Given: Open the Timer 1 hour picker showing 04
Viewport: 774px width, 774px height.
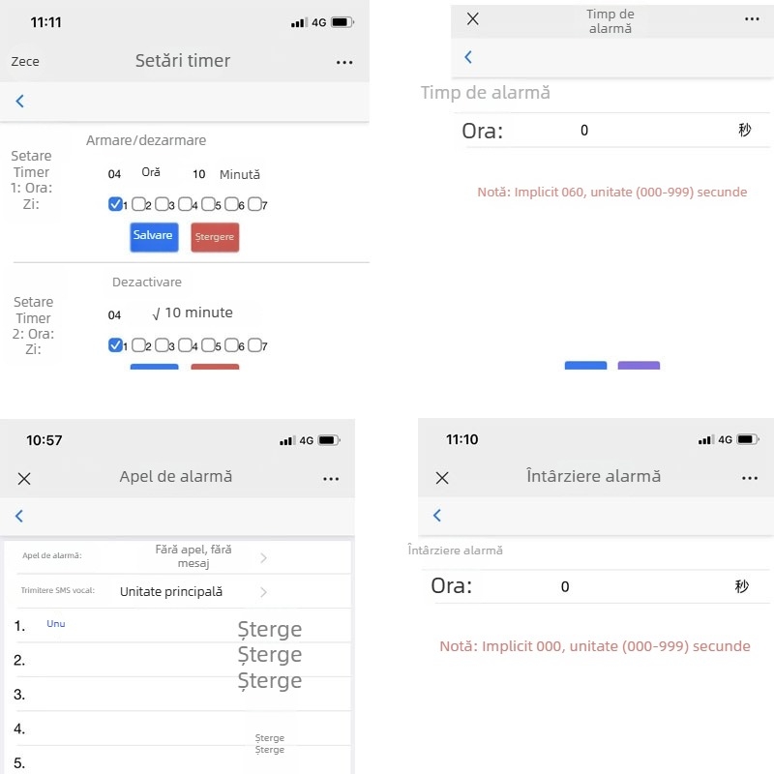Looking at the screenshot, I should 115,174.
